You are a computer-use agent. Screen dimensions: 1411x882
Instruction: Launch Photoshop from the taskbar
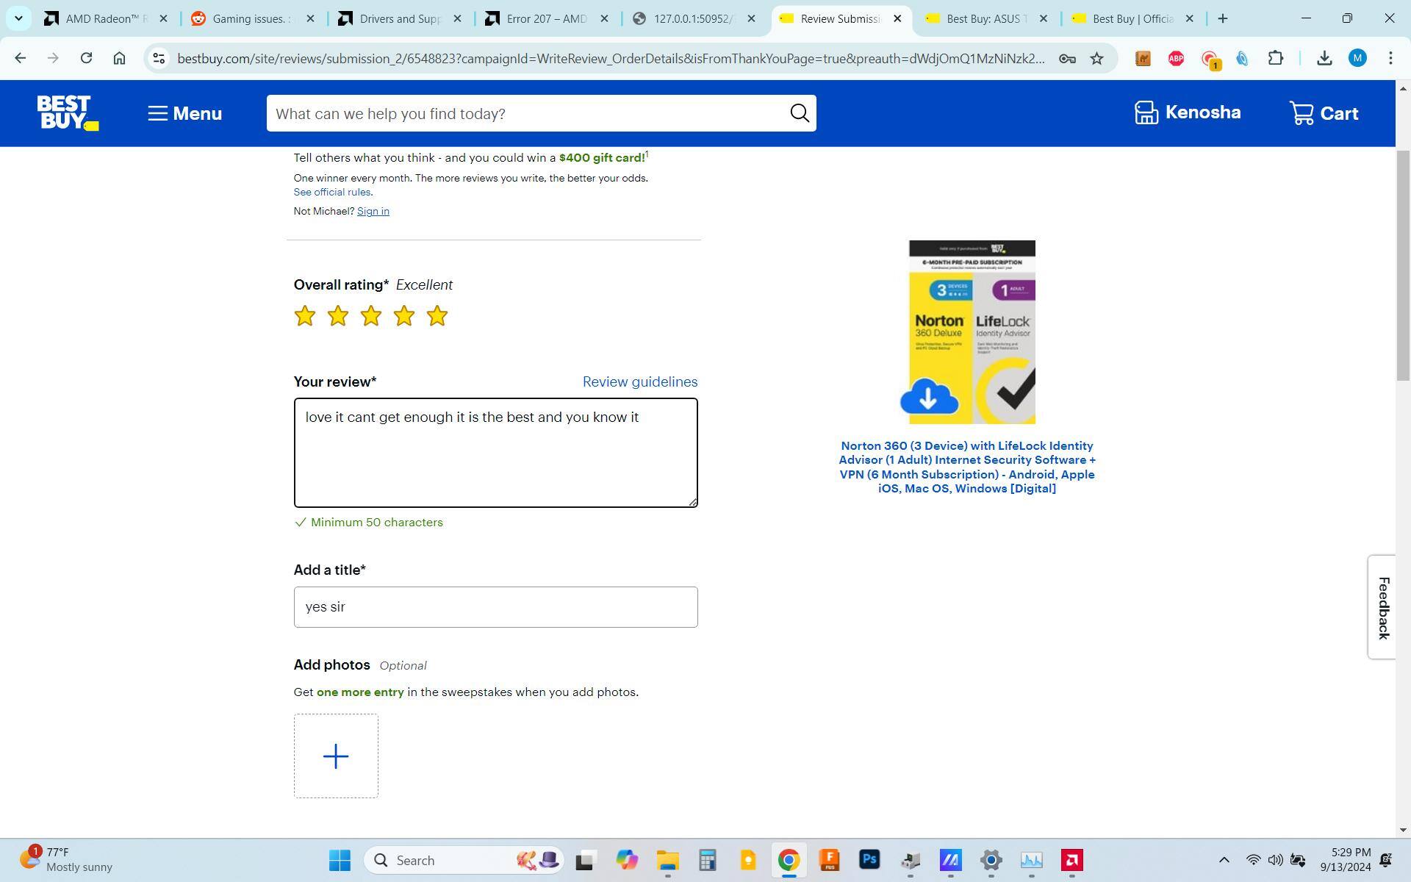(869, 860)
